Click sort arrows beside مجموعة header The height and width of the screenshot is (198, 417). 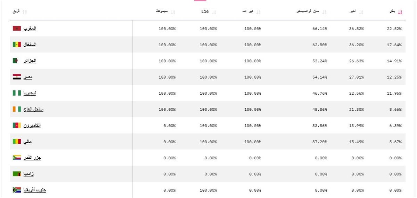coord(173,12)
